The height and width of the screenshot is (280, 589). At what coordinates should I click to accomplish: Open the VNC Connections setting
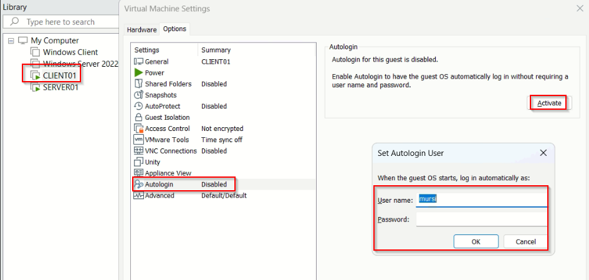coord(224,151)
